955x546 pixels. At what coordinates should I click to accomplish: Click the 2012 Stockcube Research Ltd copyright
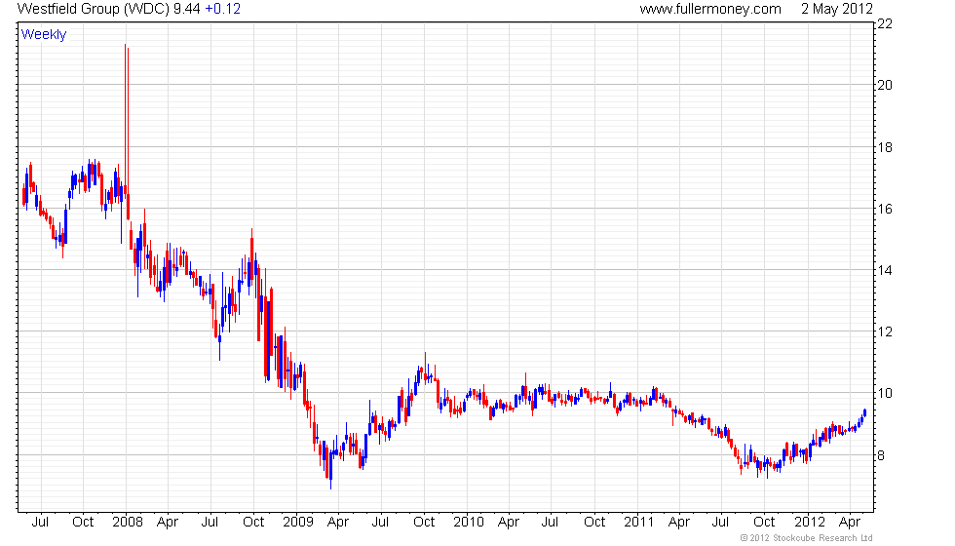pos(807,538)
